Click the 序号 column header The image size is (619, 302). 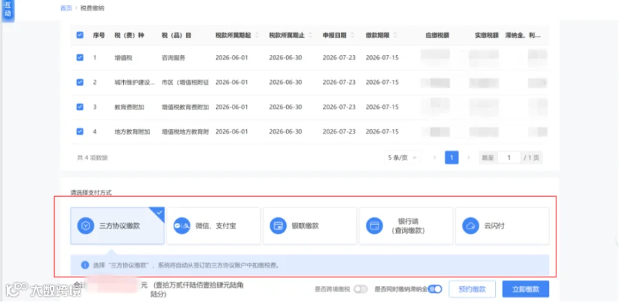tap(98, 35)
